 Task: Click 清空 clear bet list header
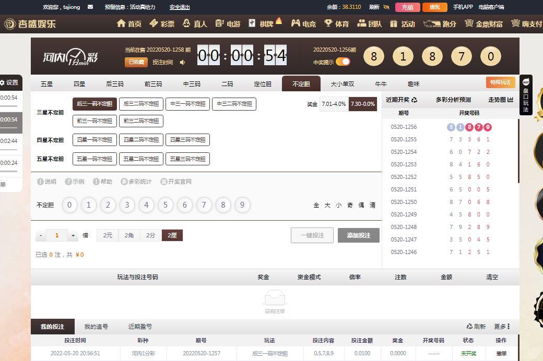492,277
